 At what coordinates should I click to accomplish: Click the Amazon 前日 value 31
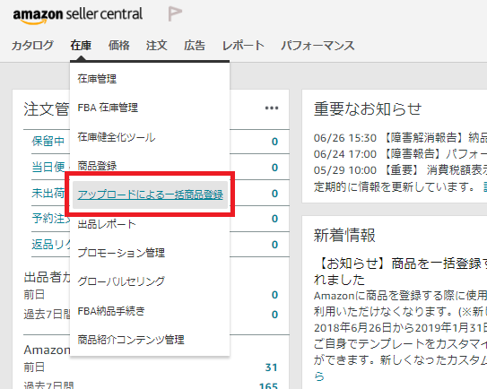point(271,367)
